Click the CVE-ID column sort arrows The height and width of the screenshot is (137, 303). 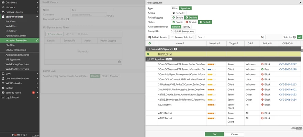292,44
